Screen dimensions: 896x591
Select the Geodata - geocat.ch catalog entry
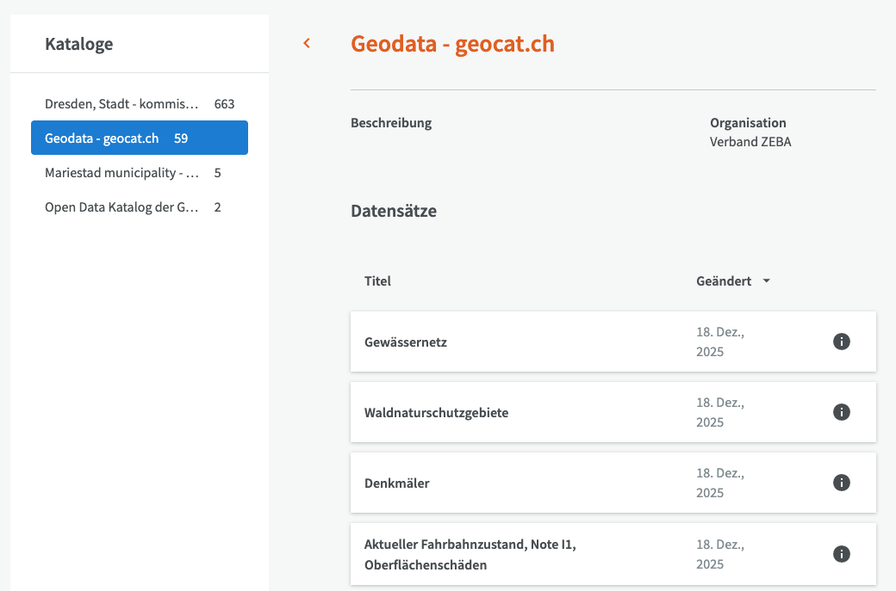click(103, 138)
